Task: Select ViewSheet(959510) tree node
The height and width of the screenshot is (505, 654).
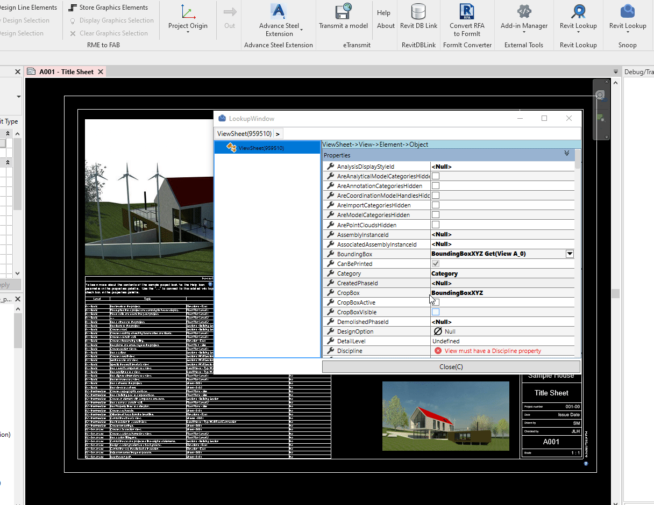Action: 261,148
